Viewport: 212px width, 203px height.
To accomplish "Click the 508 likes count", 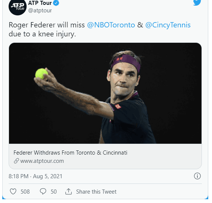I will 25,192.
